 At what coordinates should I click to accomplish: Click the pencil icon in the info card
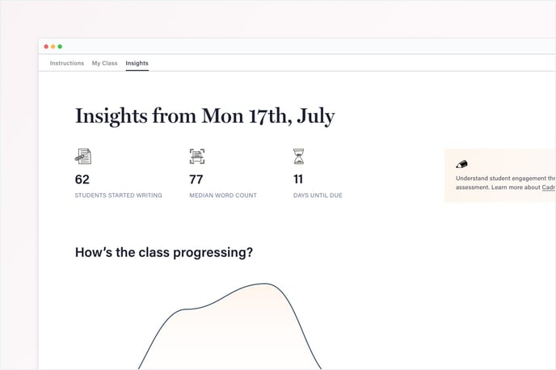click(461, 164)
